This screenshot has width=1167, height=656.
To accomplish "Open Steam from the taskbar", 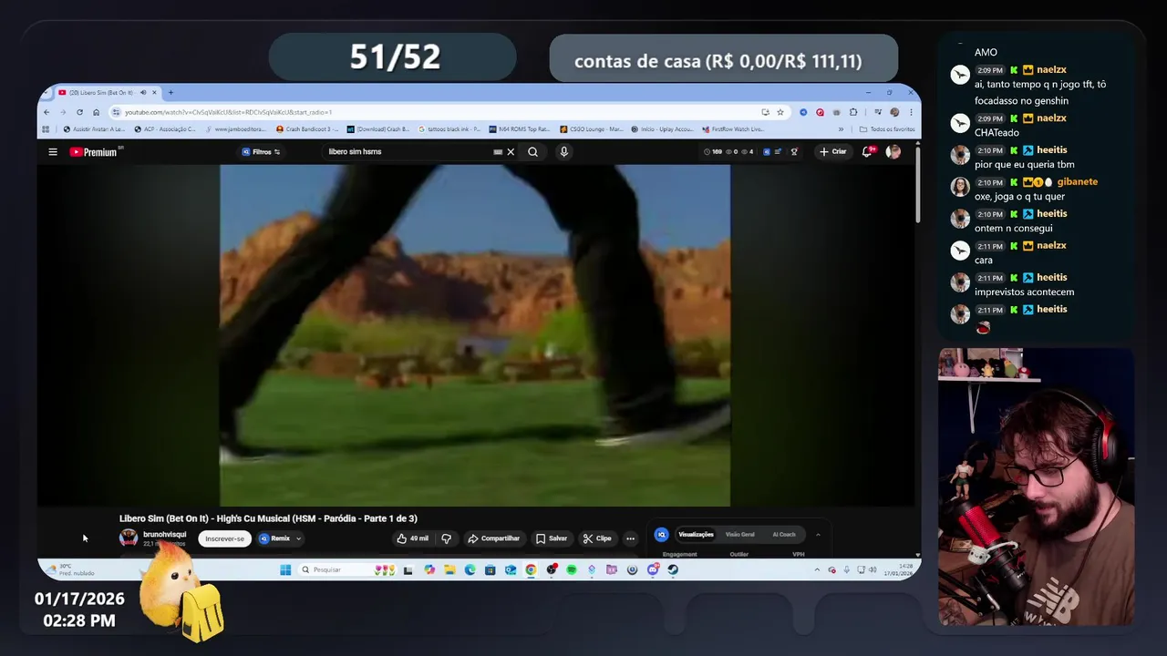I will (673, 569).
